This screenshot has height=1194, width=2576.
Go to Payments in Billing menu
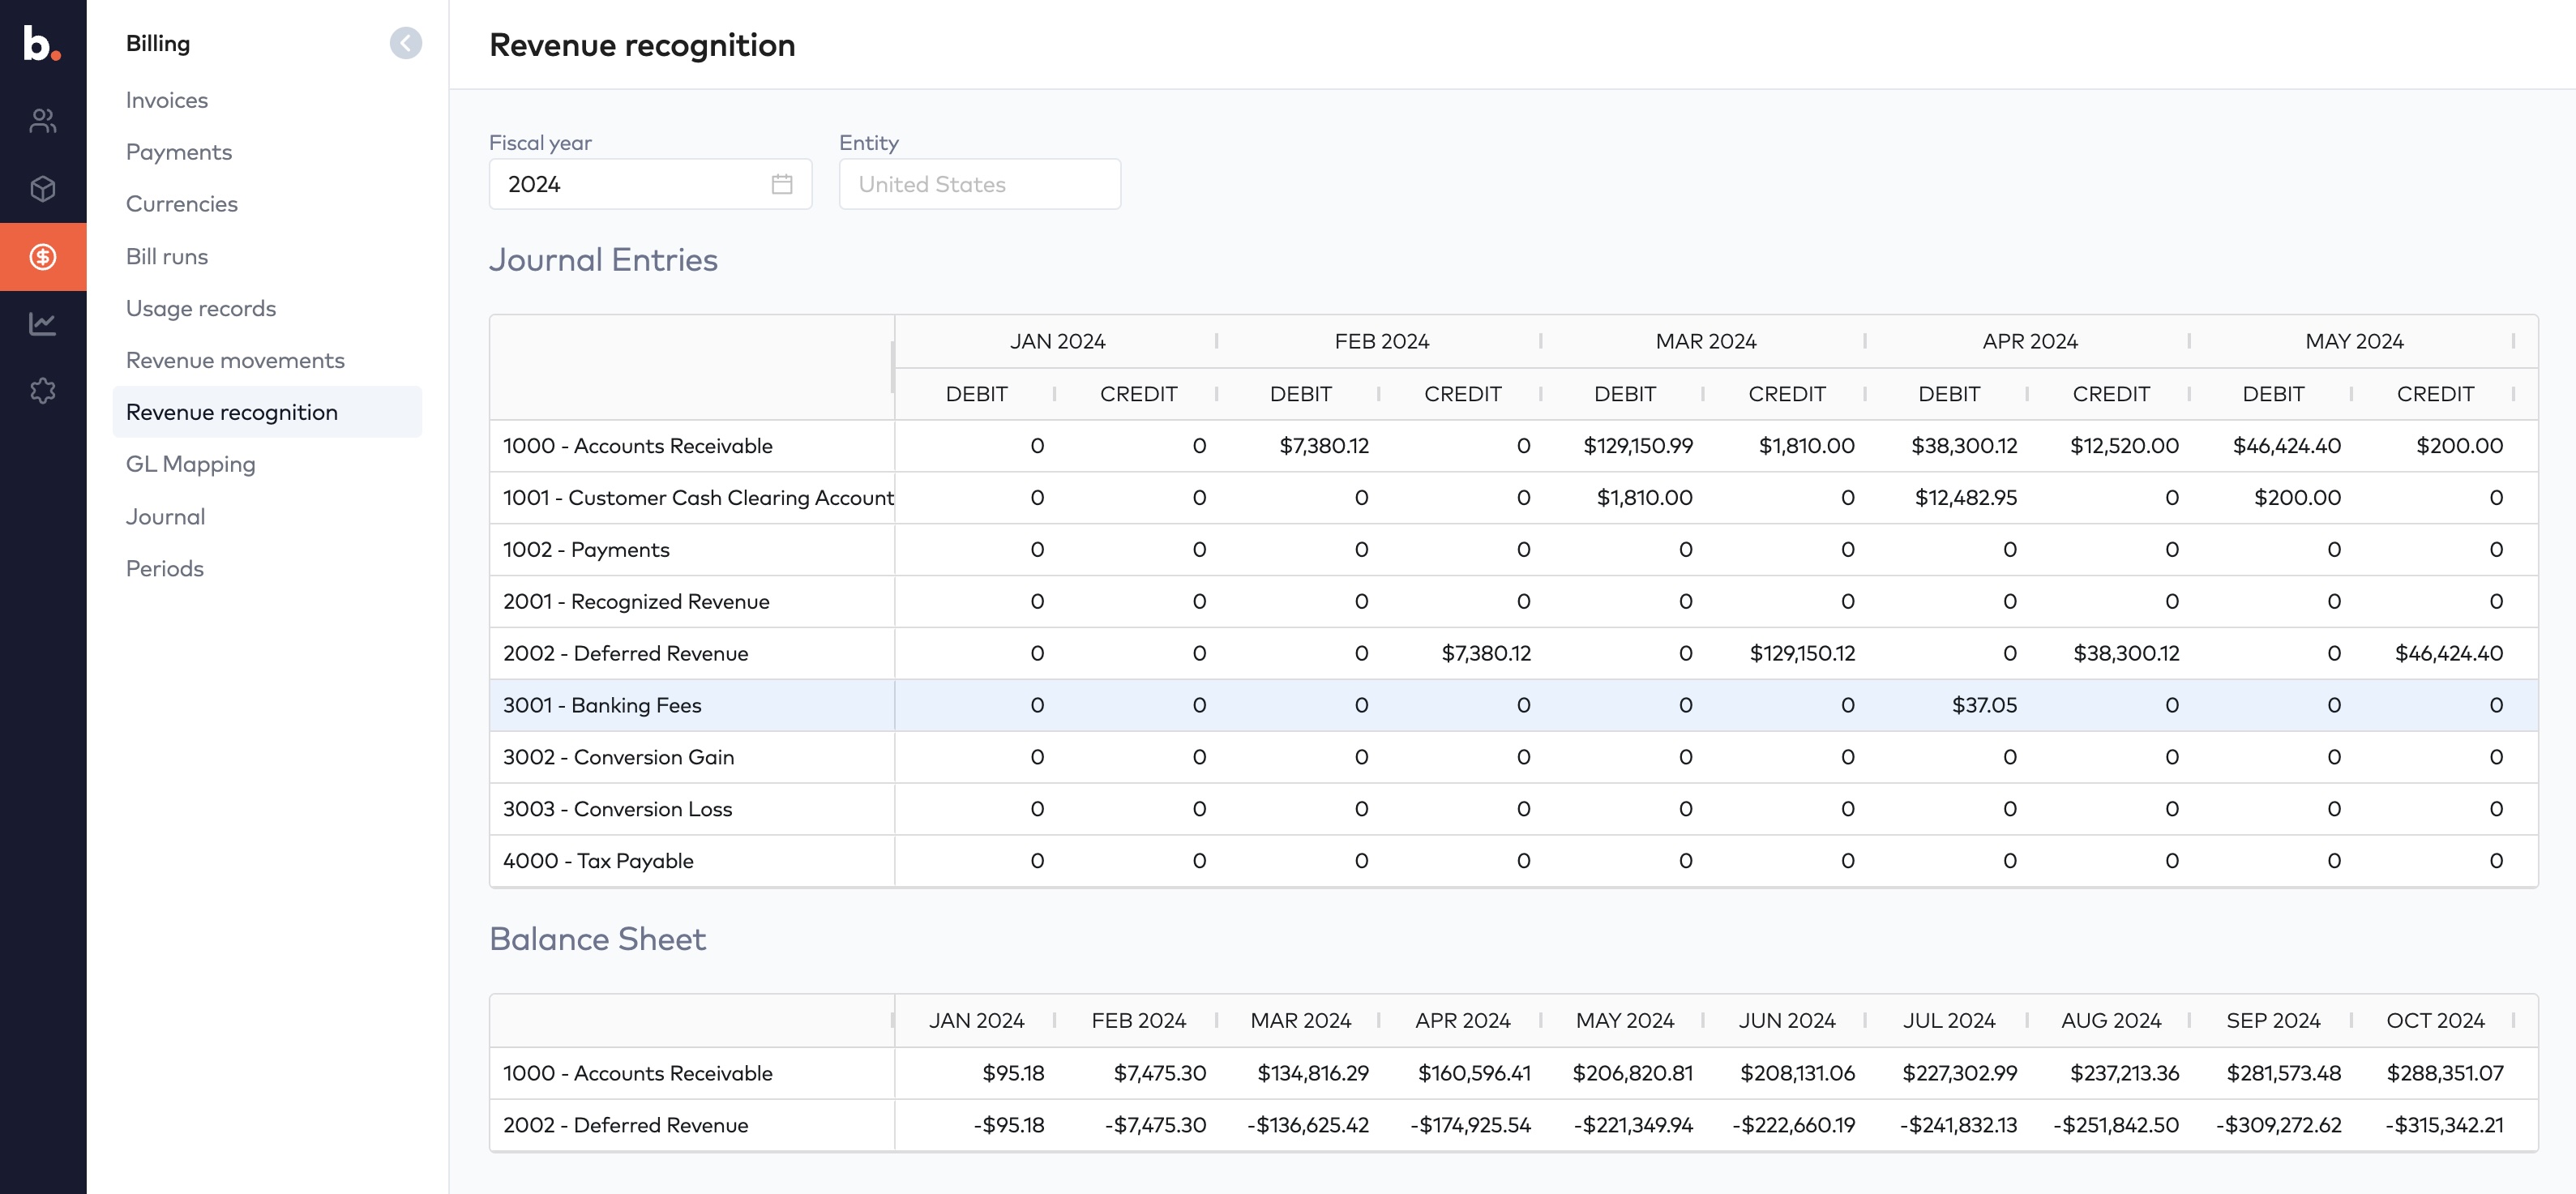179,152
